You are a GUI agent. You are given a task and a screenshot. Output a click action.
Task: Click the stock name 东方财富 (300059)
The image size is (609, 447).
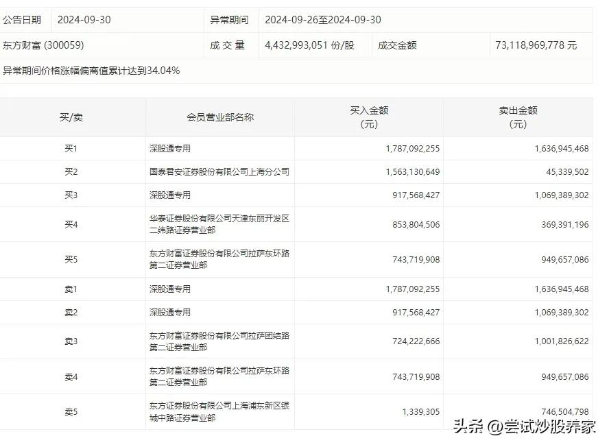click(x=43, y=45)
